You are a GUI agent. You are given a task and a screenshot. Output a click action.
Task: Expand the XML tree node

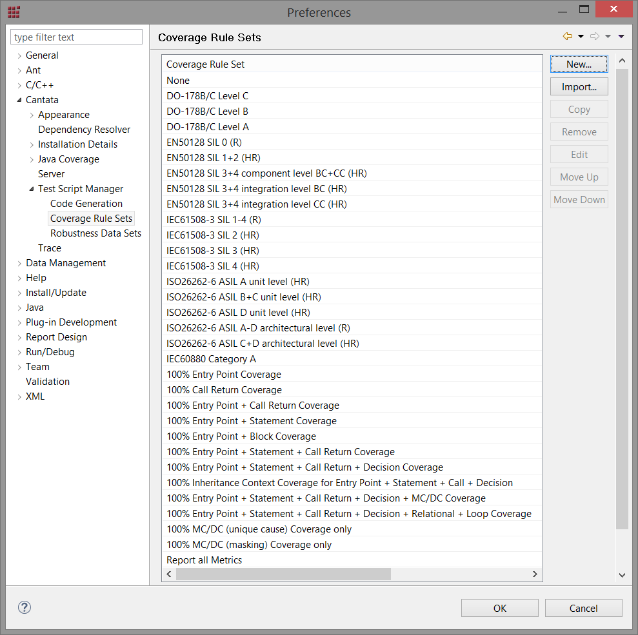(x=19, y=396)
